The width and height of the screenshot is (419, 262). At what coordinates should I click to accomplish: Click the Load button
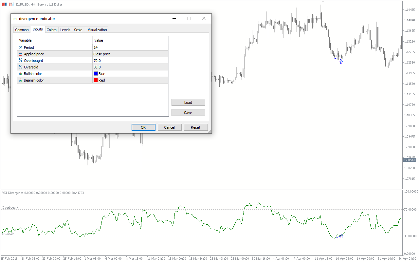[x=188, y=103]
